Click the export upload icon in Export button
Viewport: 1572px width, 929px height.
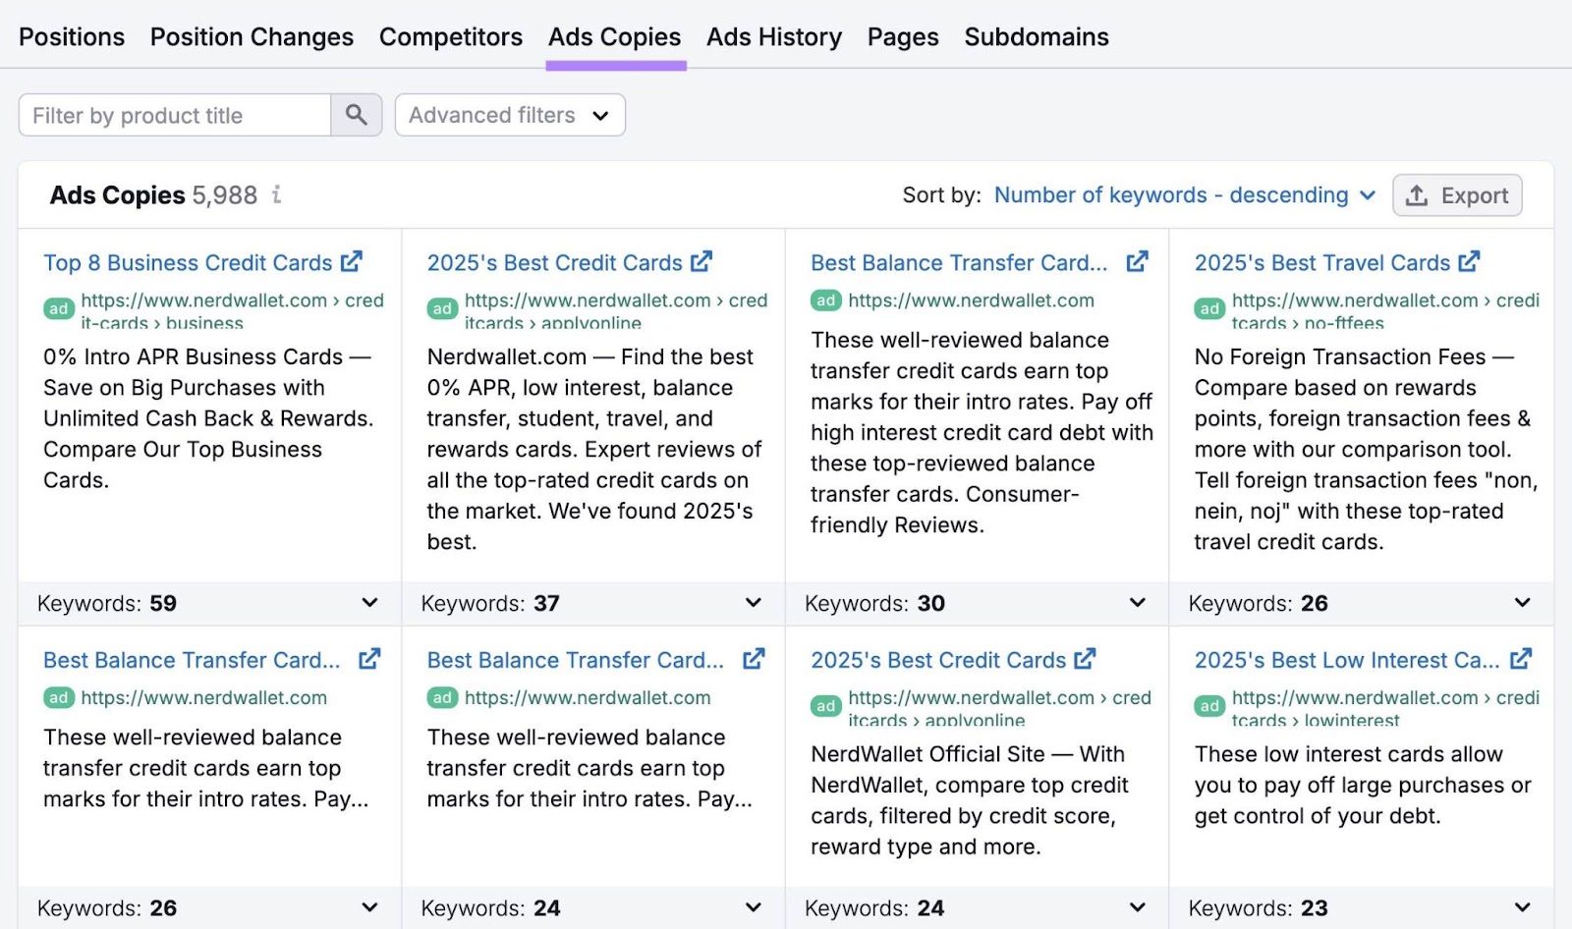pyautogui.click(x=1417, y=195)
